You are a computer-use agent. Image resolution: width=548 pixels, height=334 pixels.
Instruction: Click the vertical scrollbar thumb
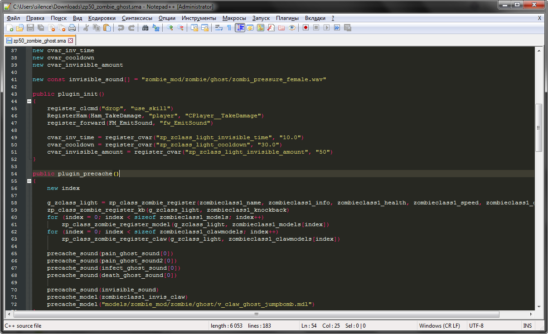[x=538, y=128]
